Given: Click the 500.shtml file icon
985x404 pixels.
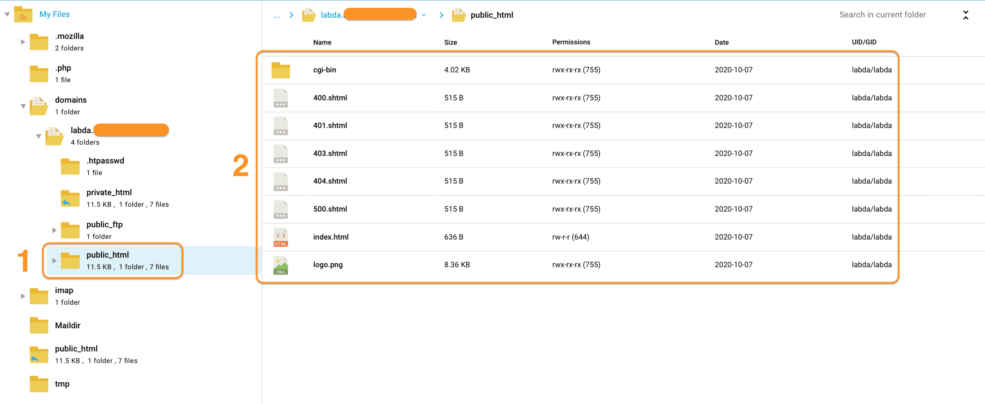Looking at the screenshot, I should (x=280, y=209).
